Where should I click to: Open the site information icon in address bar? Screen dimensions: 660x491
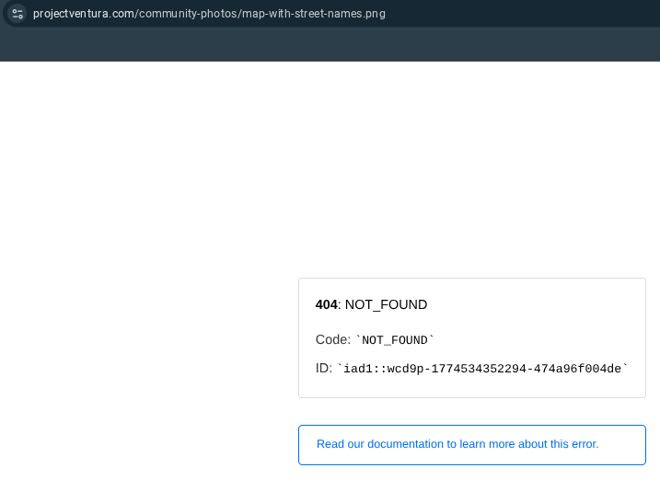[17, 14]
